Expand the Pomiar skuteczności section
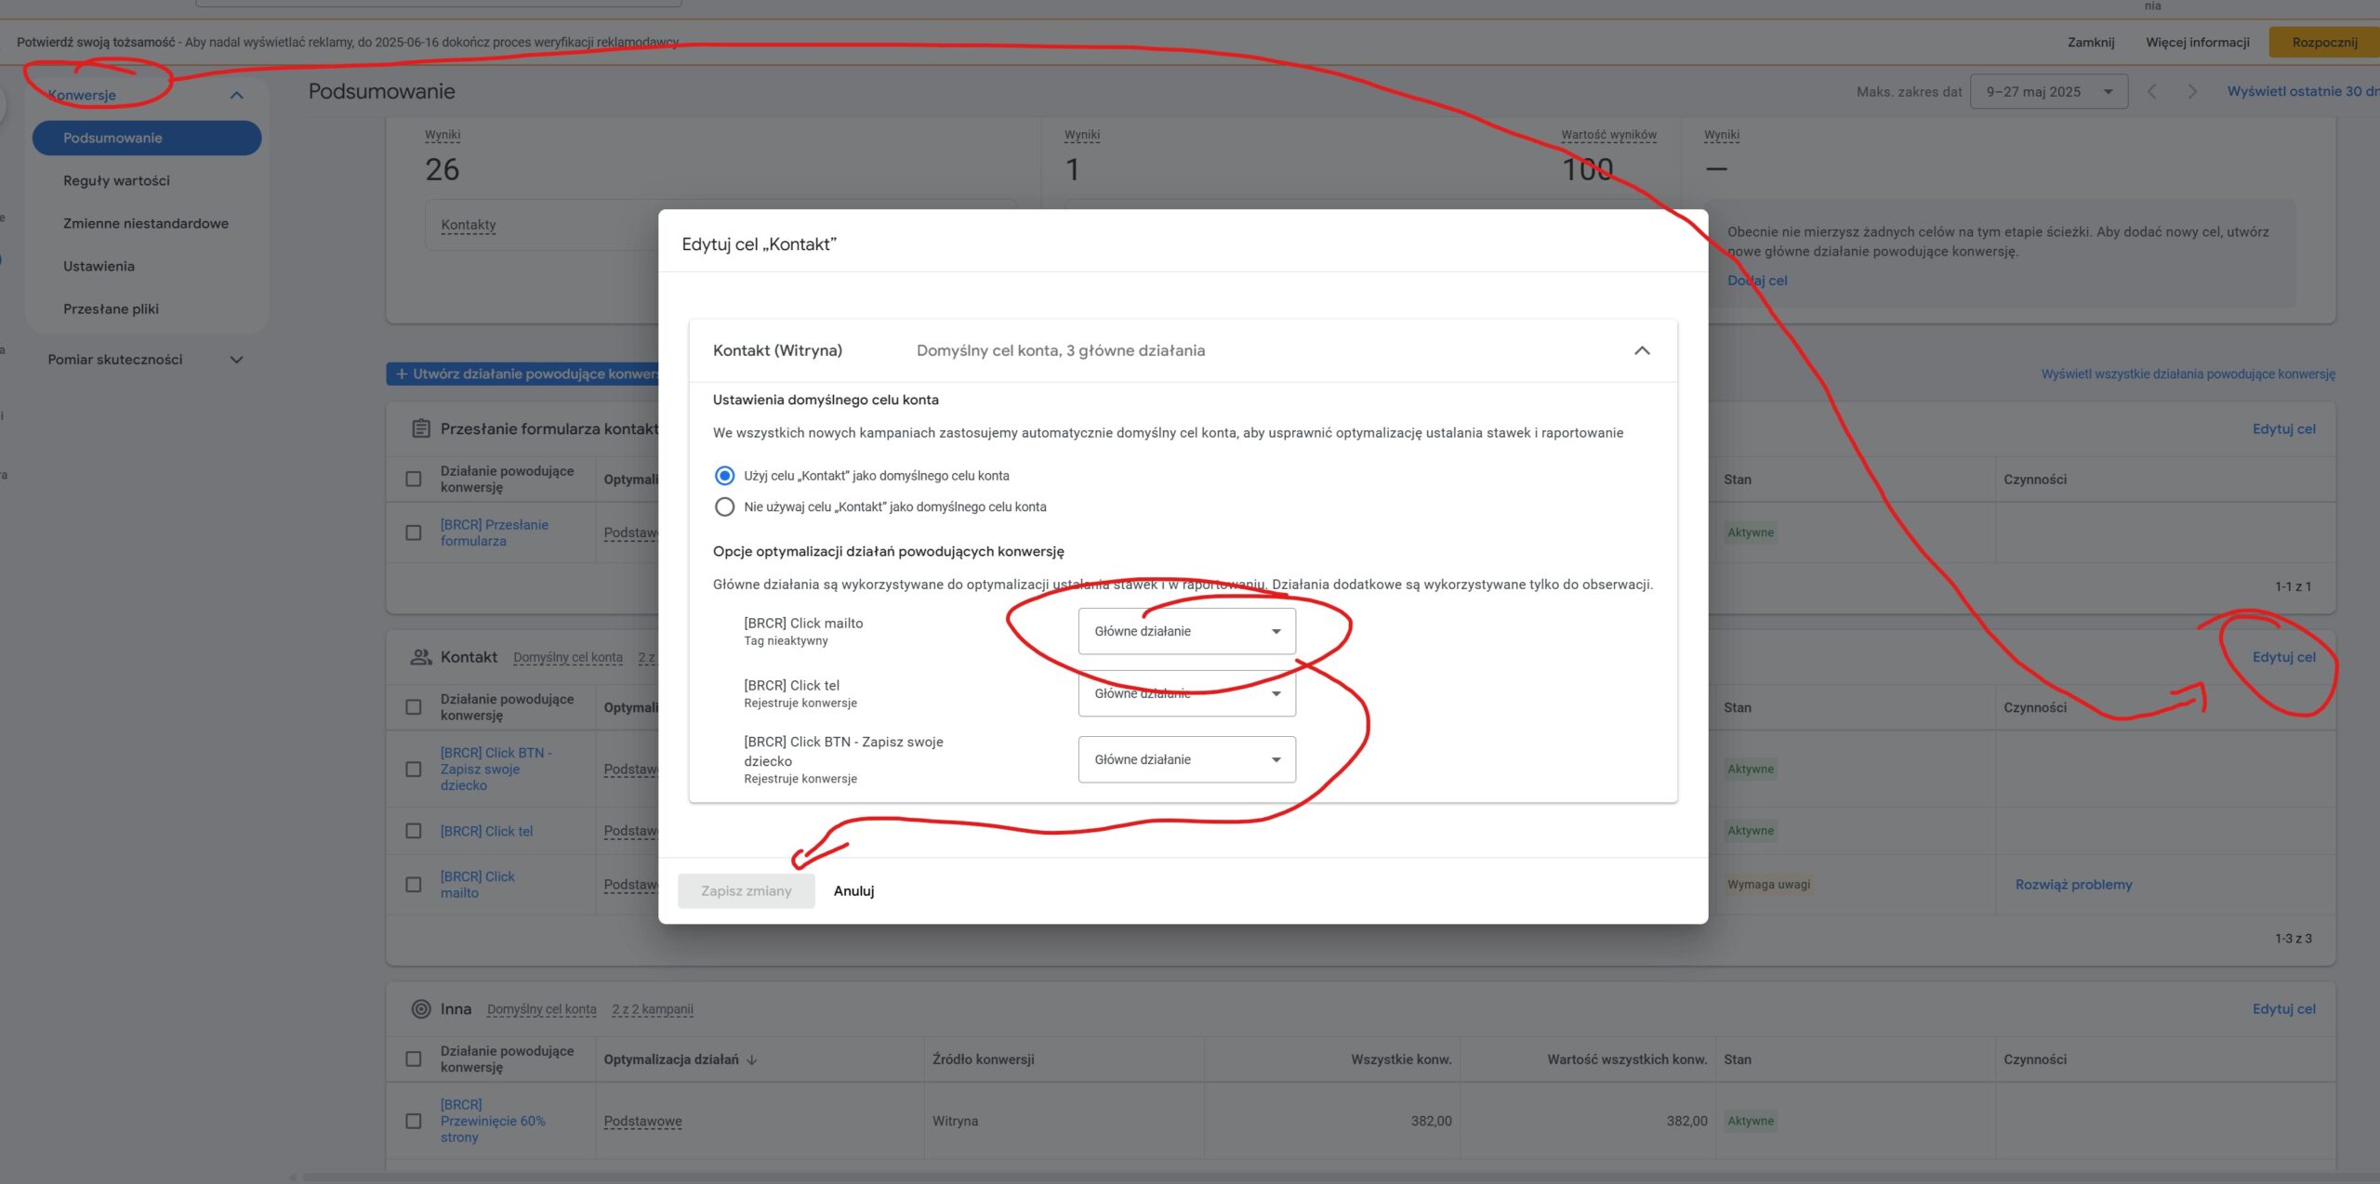The height and width of the screenshot is (1184, 2380). pos(236,360)
